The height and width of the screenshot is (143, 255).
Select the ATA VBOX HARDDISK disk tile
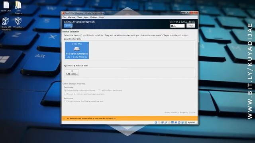click(77, 50)
